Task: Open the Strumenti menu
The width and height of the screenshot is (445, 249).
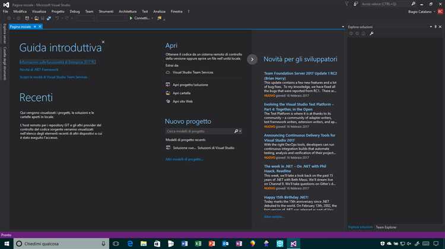Action: [106, 12]
